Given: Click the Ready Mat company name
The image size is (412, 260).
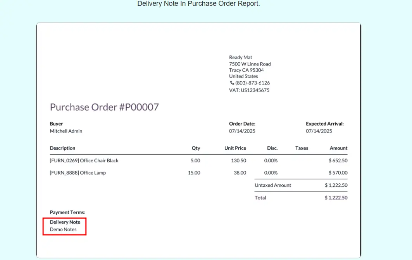Looking at the screenshot, I should tap(240, 57).
